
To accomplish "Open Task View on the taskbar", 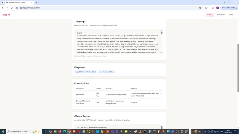I will [x=45, y=132].
